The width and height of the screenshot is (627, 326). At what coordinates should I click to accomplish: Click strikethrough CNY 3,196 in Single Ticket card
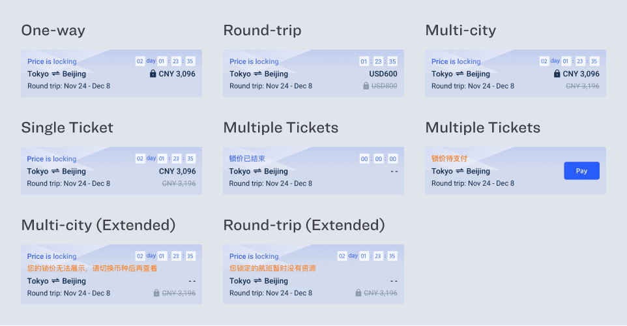[x=179, y=184]
